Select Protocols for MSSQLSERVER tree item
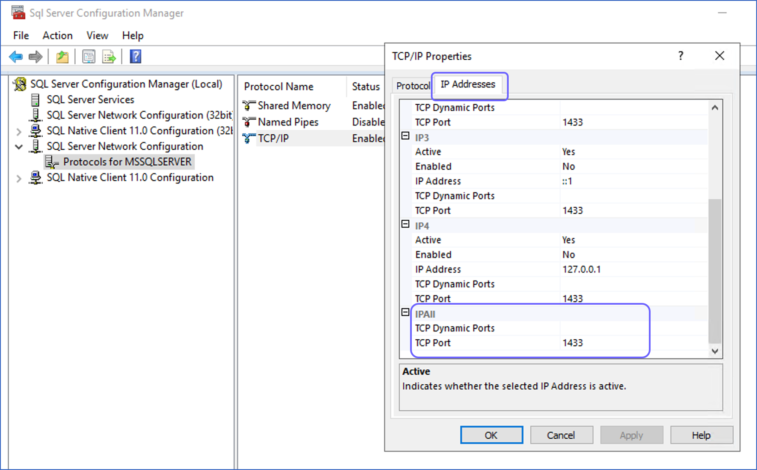The image size is (757, 470). point(127,162)
